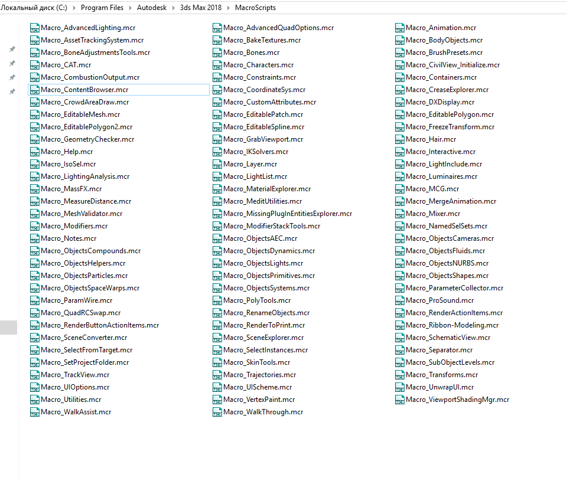
Task: Click the top pin icon in sidebar
Action: click(x=12, y=49)
